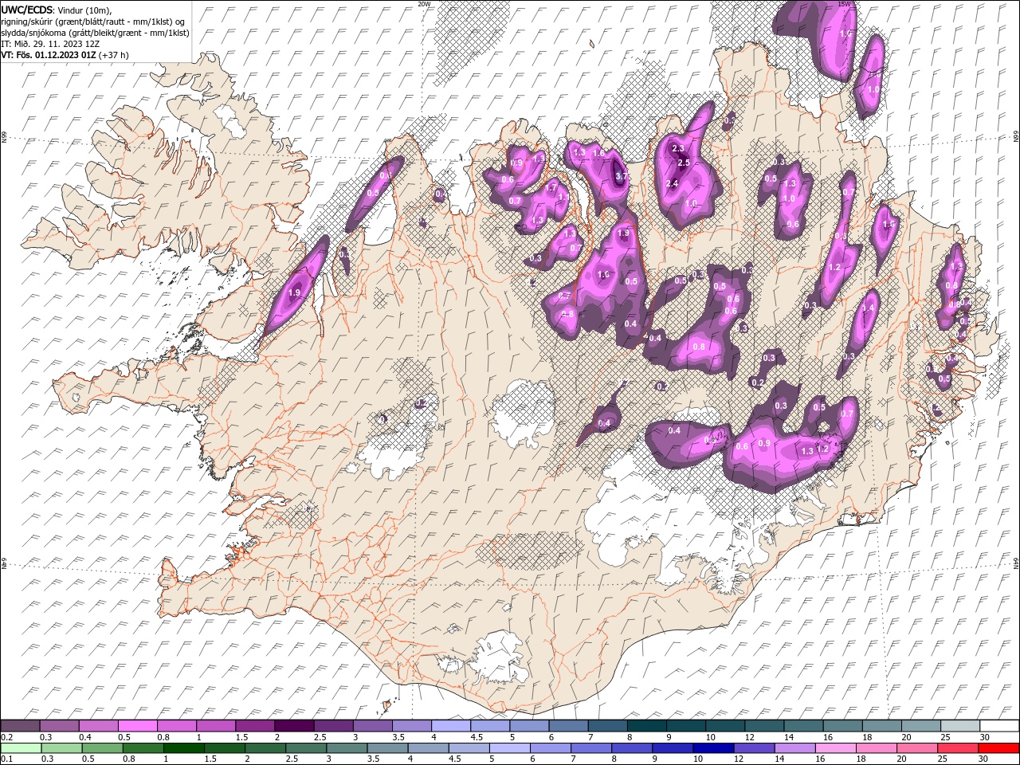This screenshot has width=1020, height=765.
Task: Select the light purple 14 swatch, bottom legend row
Action: point(794,748)
